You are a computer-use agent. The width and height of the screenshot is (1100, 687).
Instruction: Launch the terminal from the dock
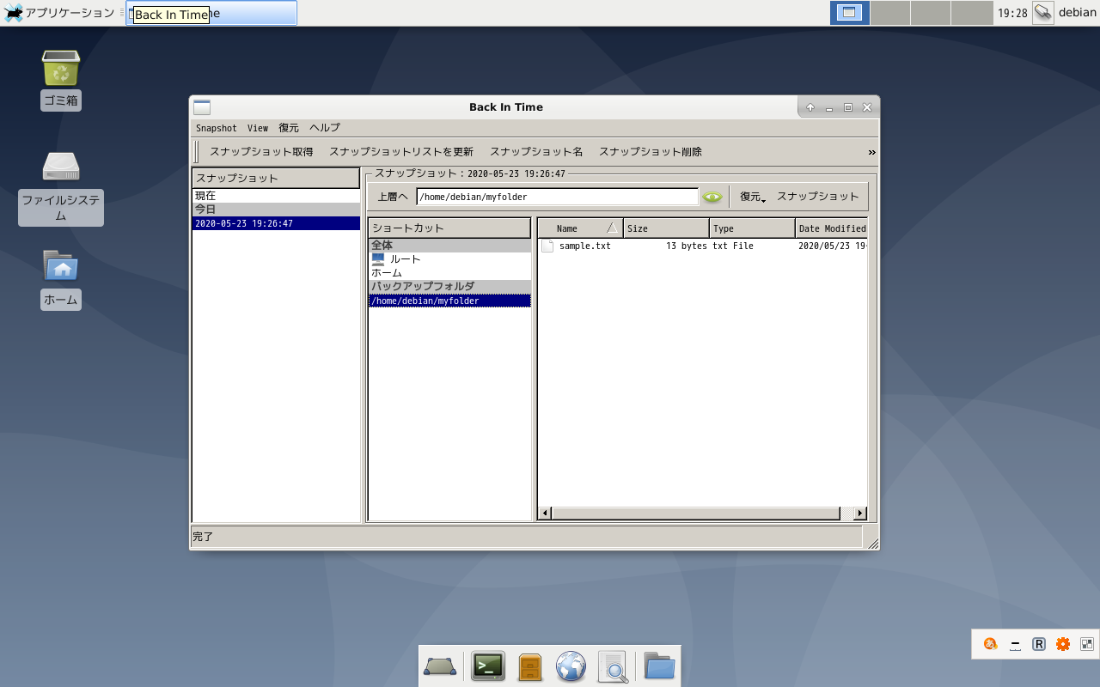tap(488, 666)
